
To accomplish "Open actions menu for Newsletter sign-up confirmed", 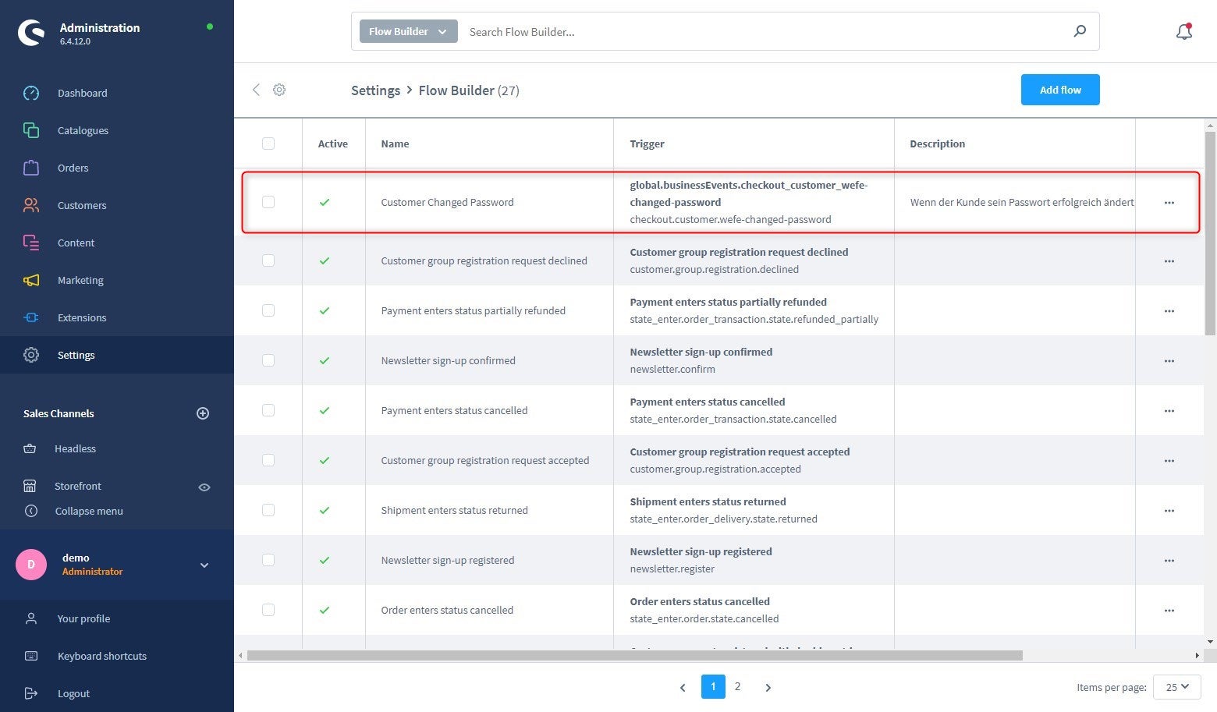I will pos(1169,361).
